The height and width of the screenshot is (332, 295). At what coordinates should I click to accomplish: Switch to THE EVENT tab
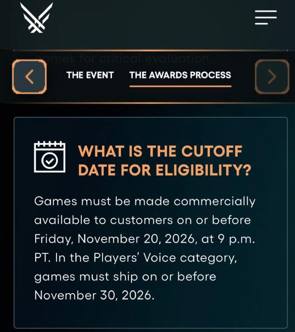(90, 75)
